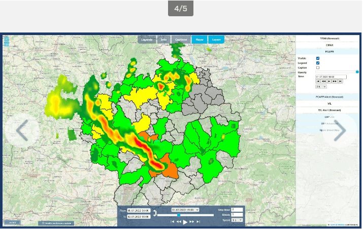Image resolution: width=363 pixels, height=229 pixels.
Task: Click the Opacity slider handle
Action: pyautogui.click(x=357, y=72)
